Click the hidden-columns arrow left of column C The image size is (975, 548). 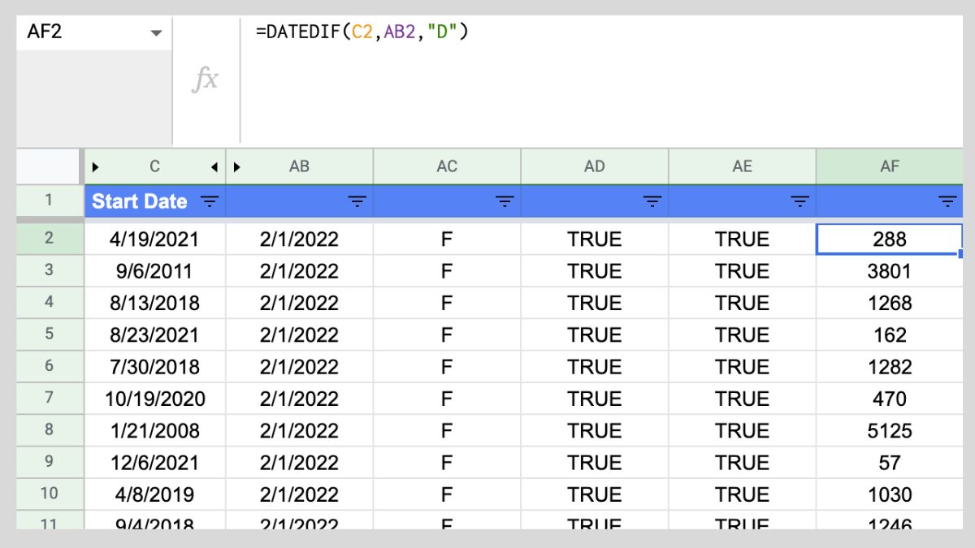click(x=96, y=166)
